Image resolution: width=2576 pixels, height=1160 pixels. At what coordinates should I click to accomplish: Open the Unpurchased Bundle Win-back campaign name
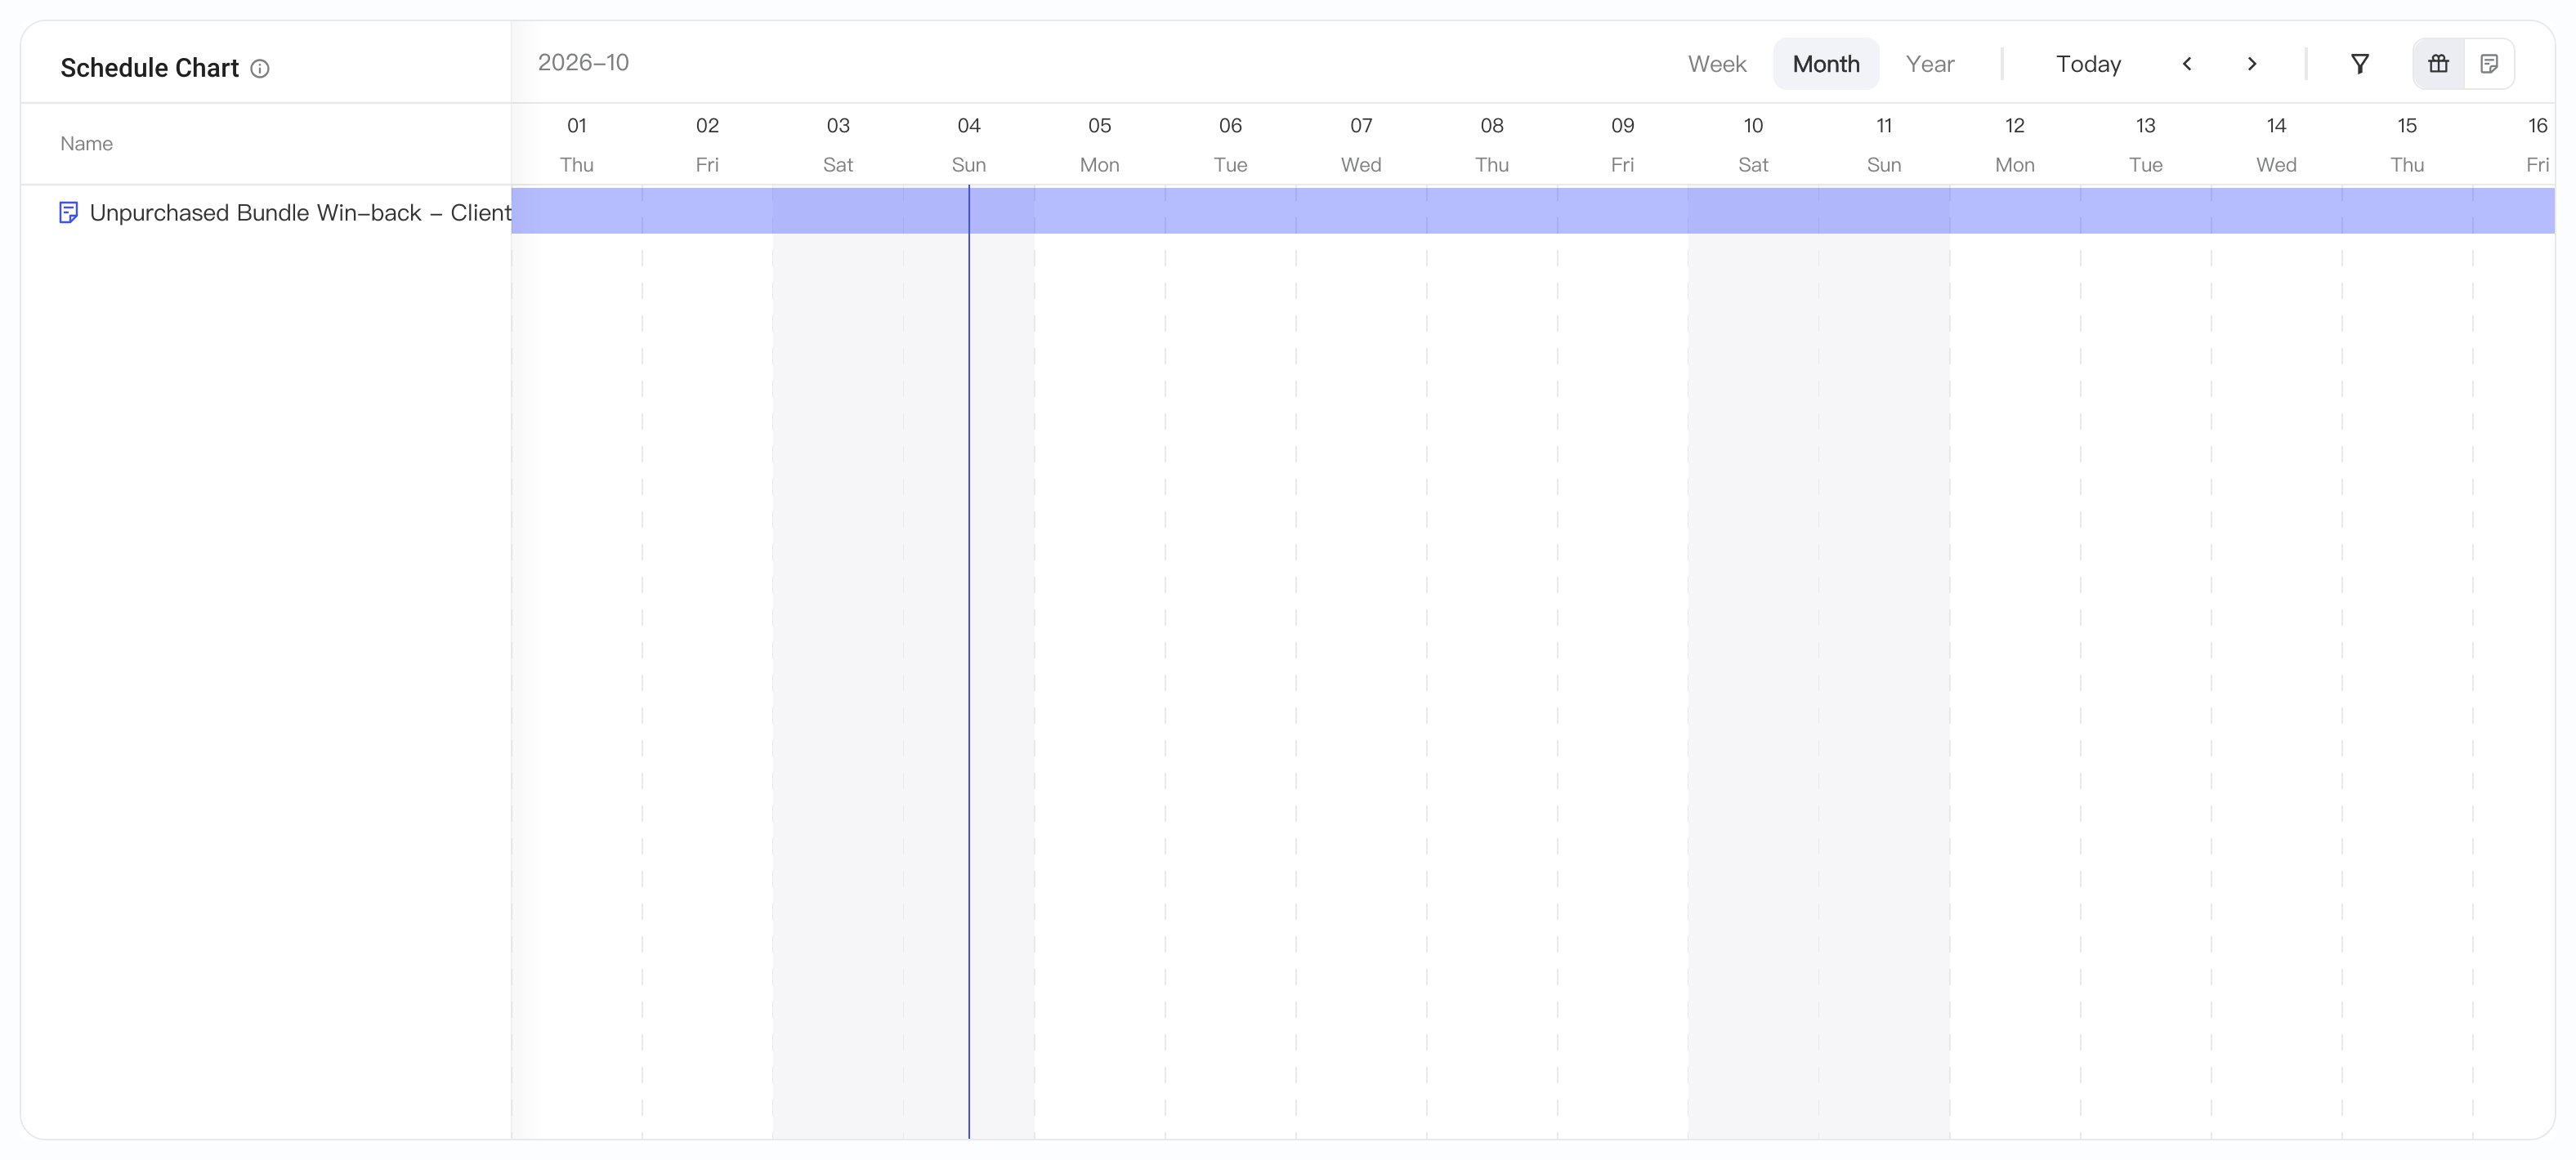(x=300, y=213)
